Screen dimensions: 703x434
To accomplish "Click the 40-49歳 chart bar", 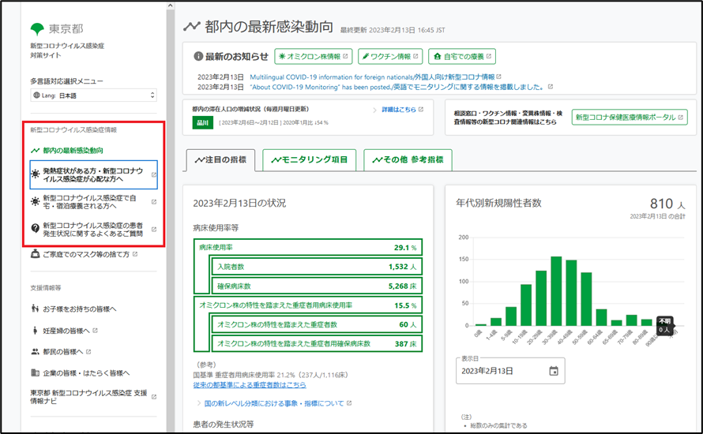I will point(571,293).
